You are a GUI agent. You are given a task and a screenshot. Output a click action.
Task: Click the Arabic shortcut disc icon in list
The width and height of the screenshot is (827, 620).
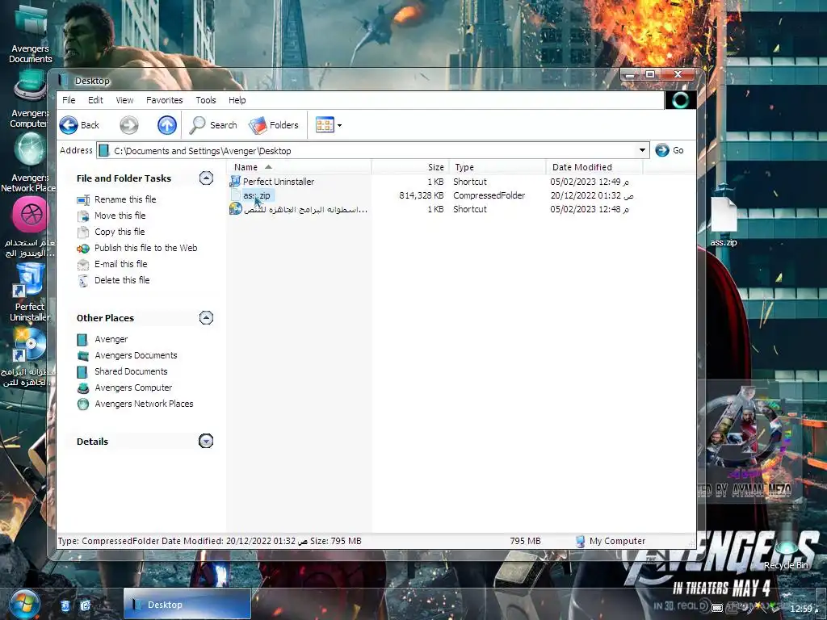pyautogui.click(x=235, y=209)
